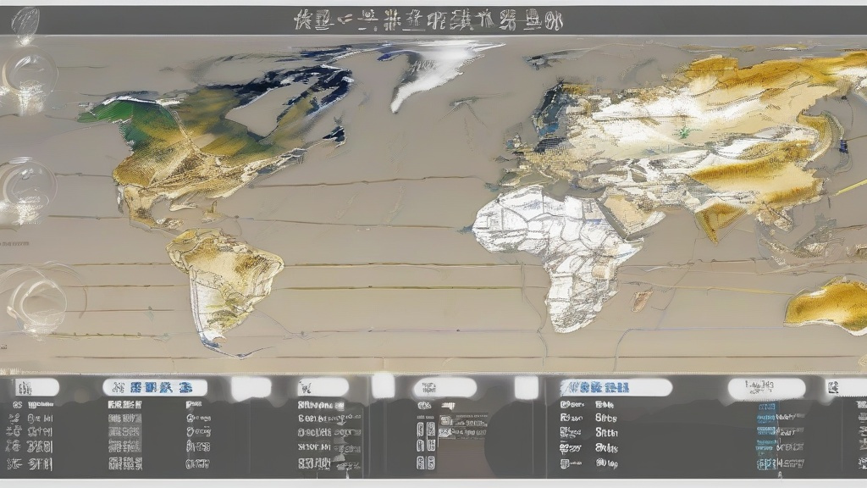Toggle the small white square left of bottom-center pill
The height and width of the screenshot is (488, 867).
click(383, 386)
